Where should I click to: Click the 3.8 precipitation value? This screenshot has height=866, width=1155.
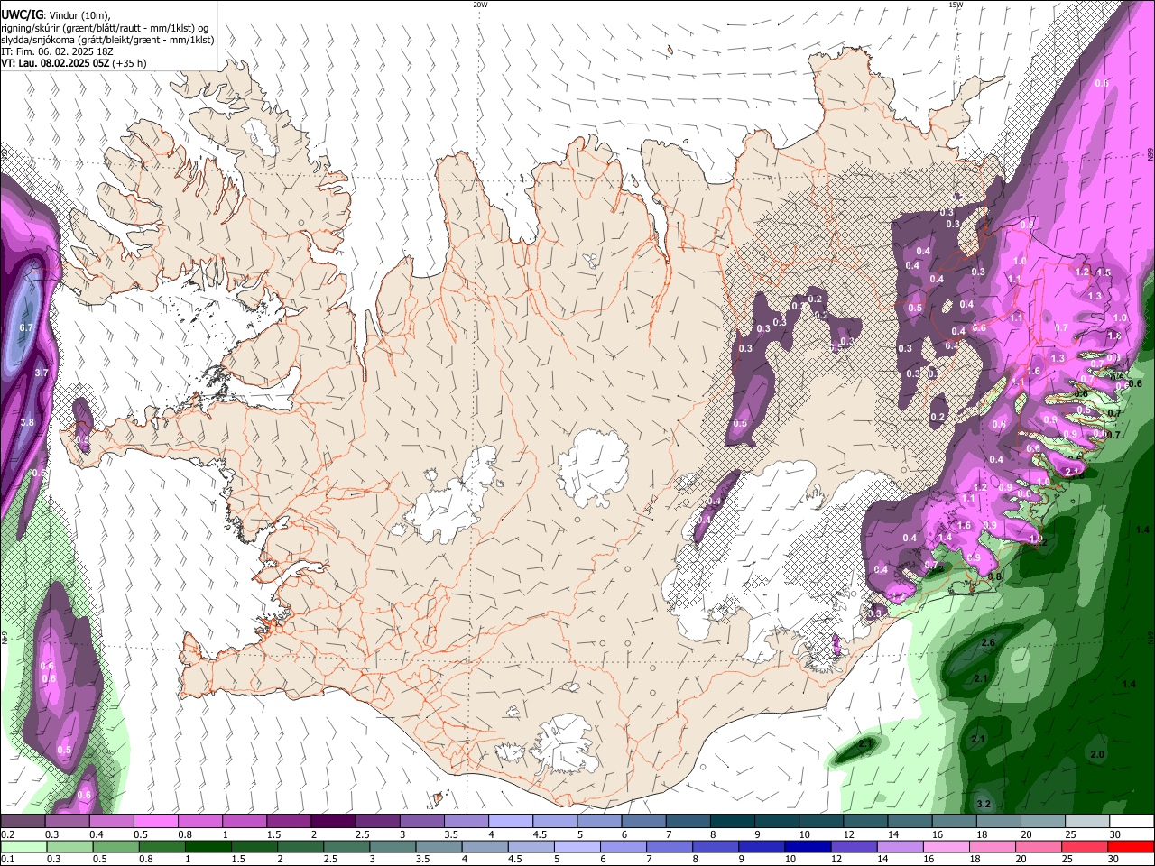click(x=27, y=422)
